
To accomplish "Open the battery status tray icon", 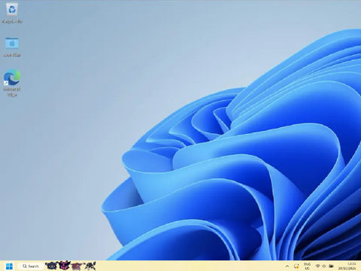I will point(331,266).
